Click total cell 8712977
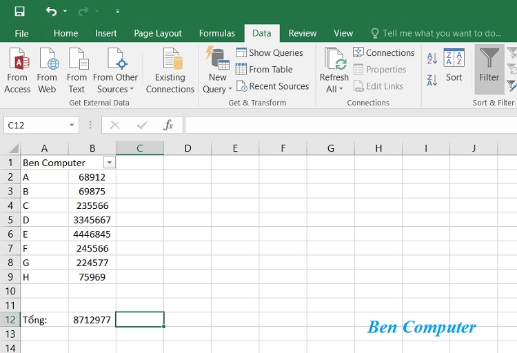 92,320
